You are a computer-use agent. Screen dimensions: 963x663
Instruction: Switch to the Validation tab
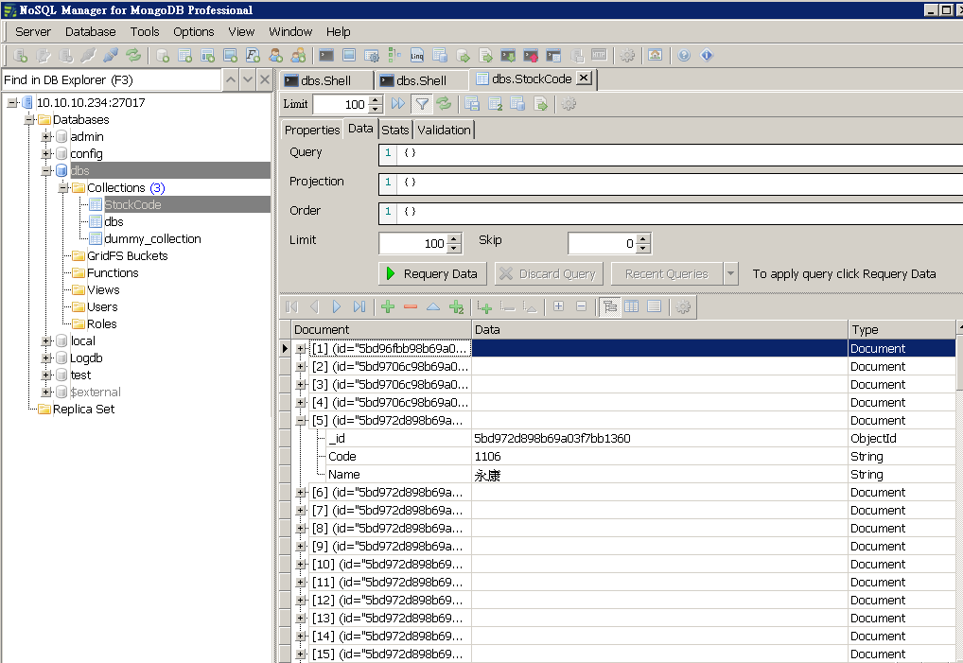click(x=444, y=131)
